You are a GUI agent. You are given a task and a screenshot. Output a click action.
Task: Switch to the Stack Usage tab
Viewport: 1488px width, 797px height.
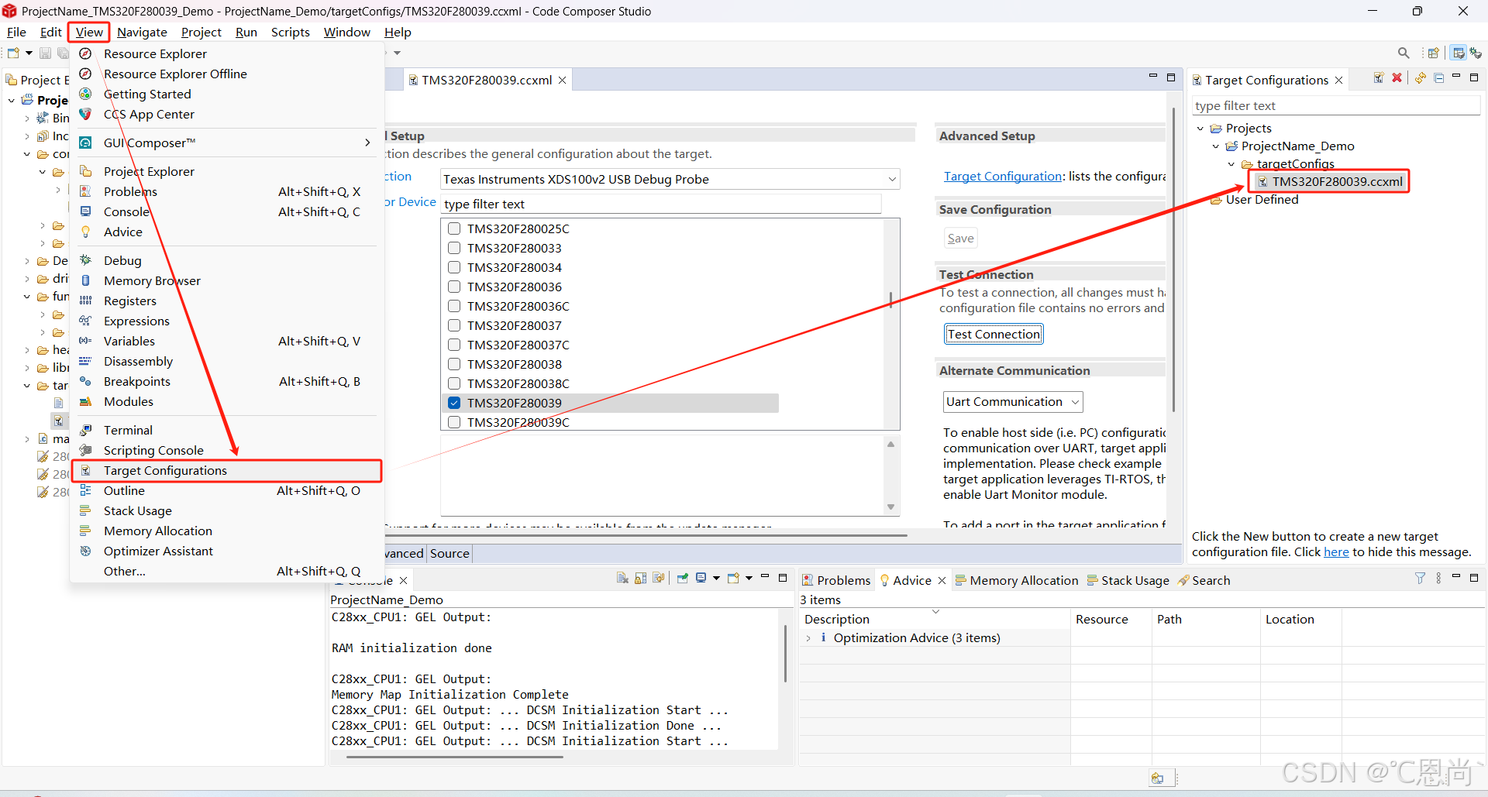pos(1128,580)
